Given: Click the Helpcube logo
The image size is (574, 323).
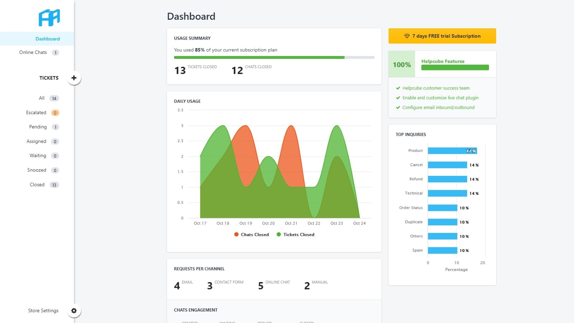Looking at the screenshot, I should (x=49, y=18).
